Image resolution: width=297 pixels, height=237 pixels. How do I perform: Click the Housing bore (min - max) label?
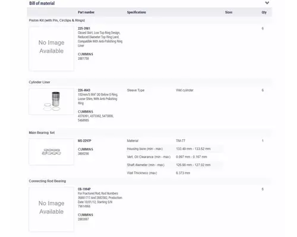(x=145, y=149)
